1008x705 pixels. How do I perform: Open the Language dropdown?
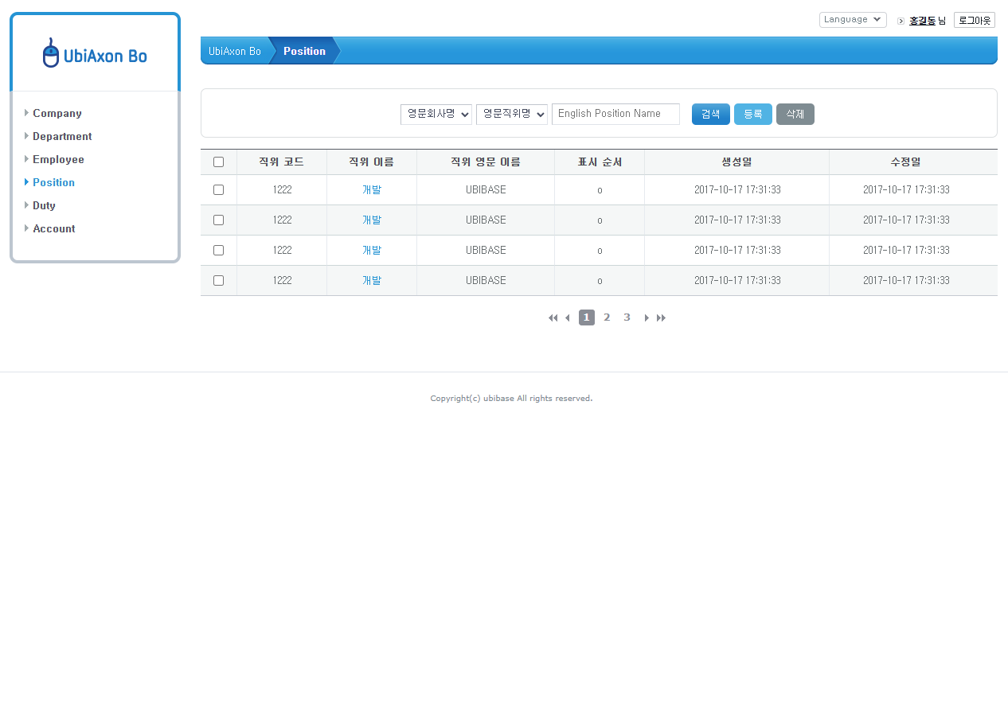coord(853,19)
